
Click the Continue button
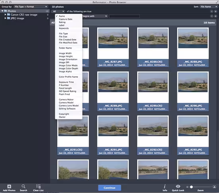click(109, 188)
